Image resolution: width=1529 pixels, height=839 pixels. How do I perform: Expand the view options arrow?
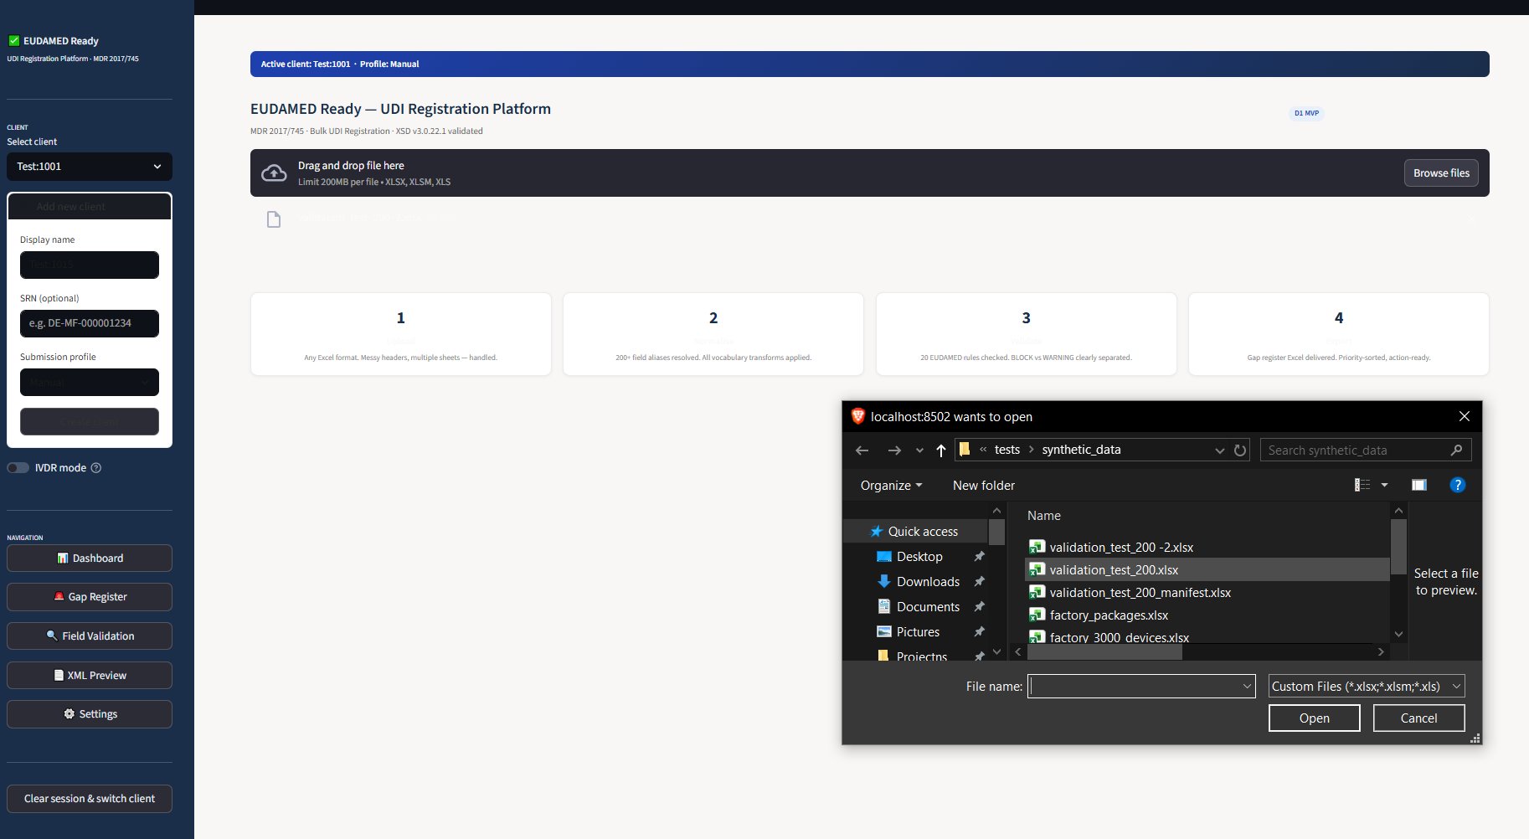pyautogui.click(x=1383, y=485)
